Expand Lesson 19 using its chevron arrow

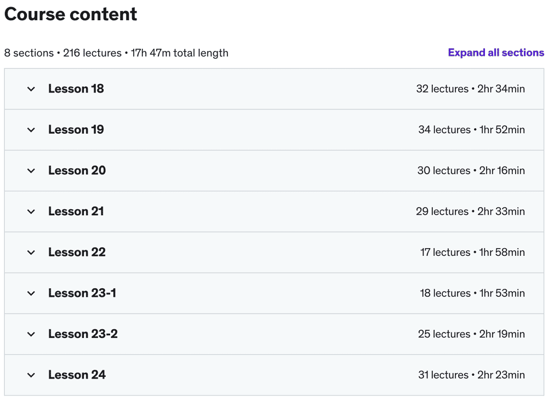pos(31,130)
